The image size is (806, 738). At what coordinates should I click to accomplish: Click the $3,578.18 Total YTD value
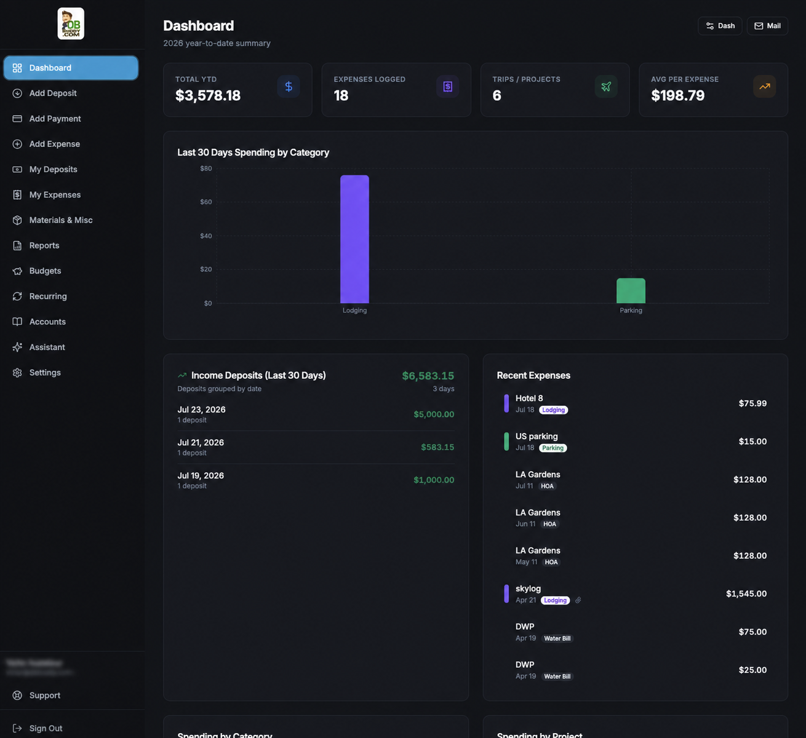click(208, 95)
